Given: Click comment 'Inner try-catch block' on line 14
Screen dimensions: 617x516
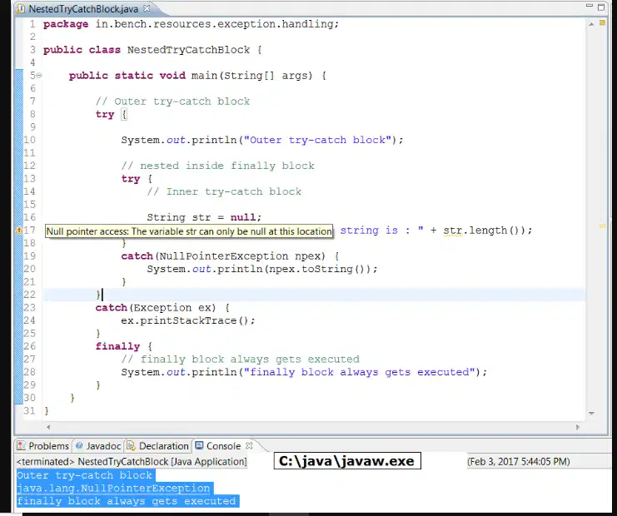Looking at the screenshot, I should 224,191.
